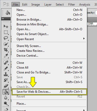Viewport: 97px width, 111px height.
Task: Select the Spot Healing Brush tool
Action: tap(6, 62)
